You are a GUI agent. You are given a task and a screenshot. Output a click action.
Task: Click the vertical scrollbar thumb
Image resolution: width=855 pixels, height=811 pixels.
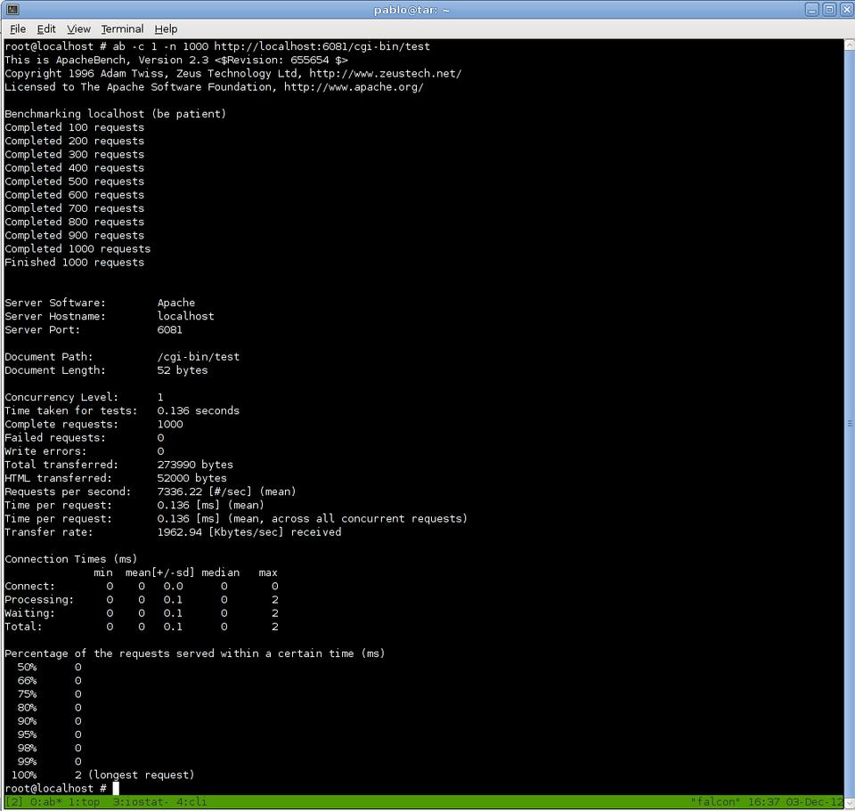coord(848,423)
